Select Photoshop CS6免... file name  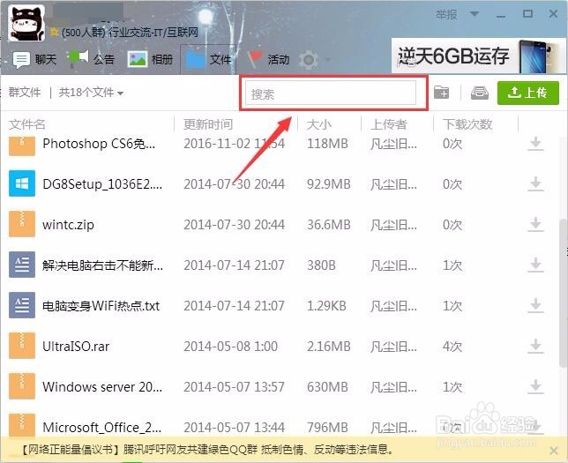pos(99,144)
